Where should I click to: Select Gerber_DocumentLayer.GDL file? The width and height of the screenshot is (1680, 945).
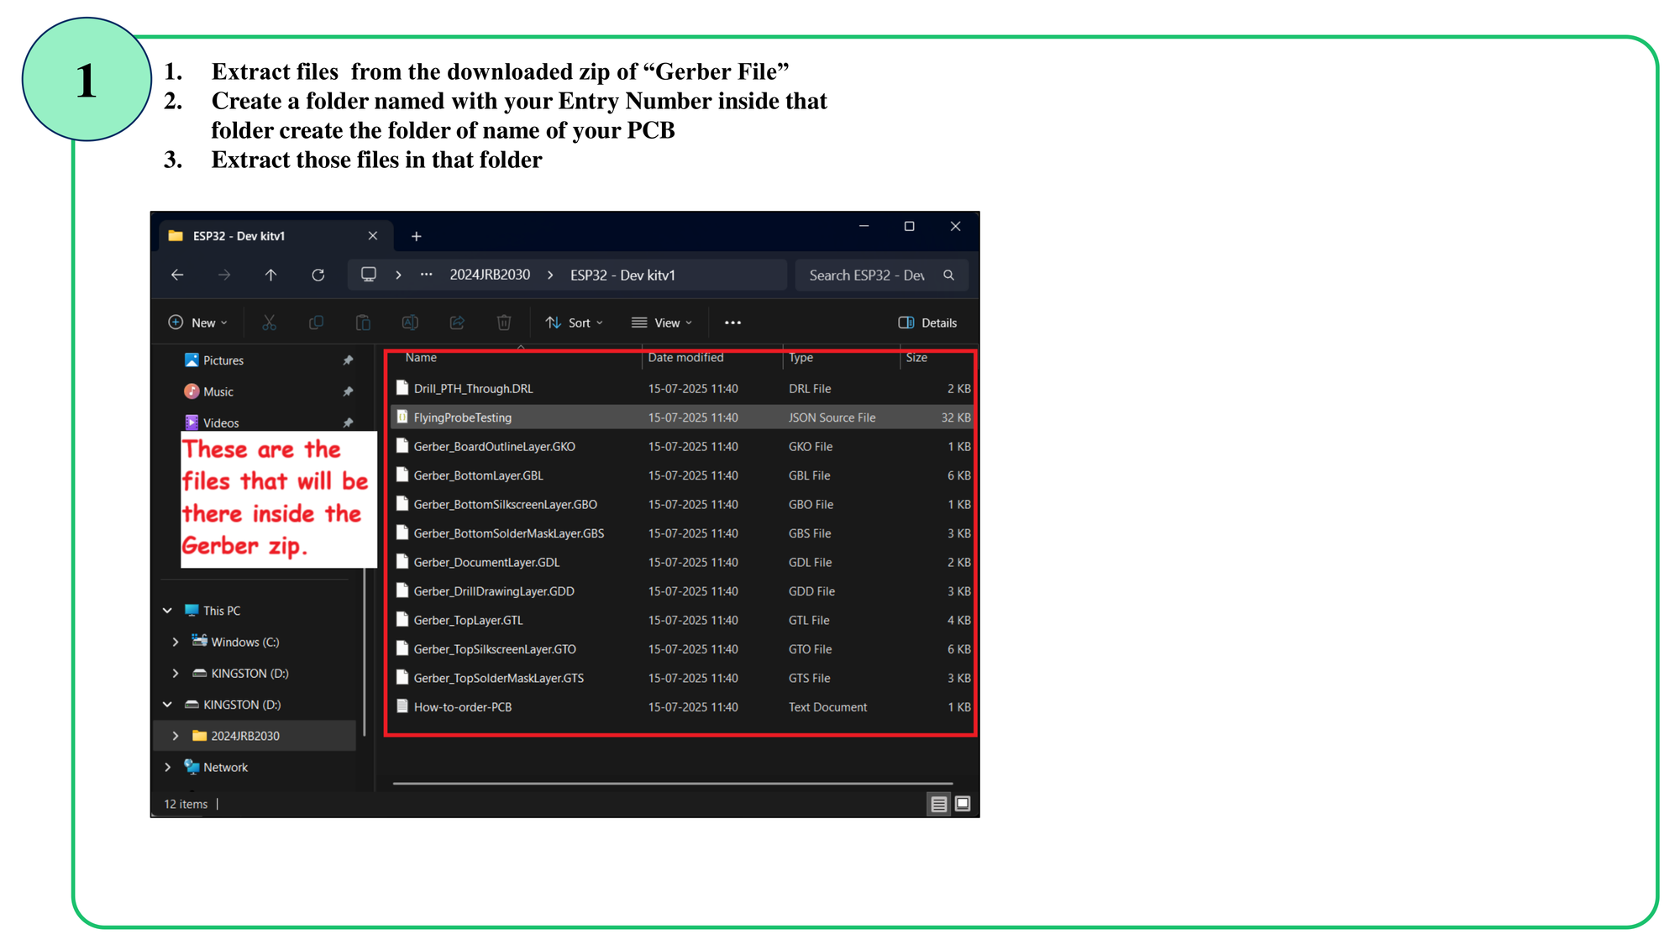(682, 562)
